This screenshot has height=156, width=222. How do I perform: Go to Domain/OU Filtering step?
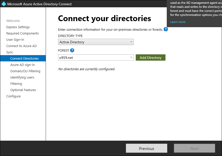(25, 71)
